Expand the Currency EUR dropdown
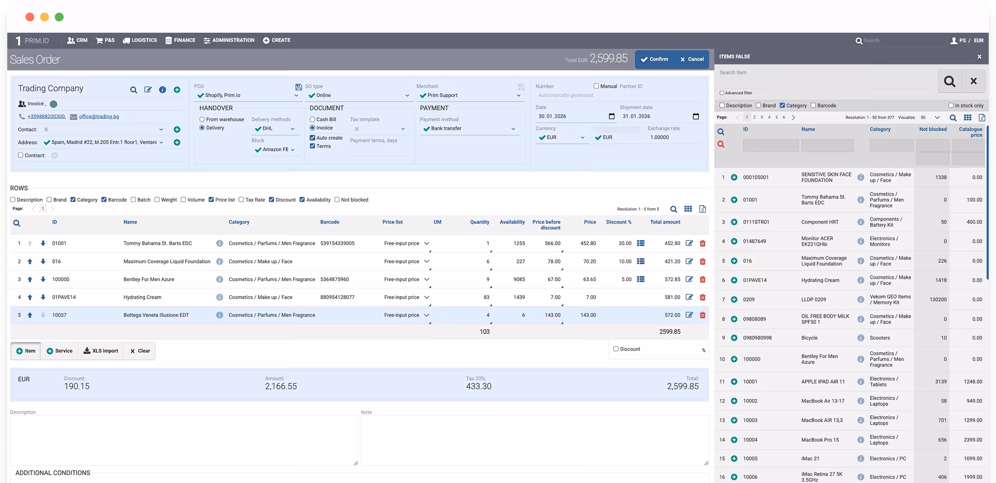The height and width of the screenshot is (483, 996). (562, 138)
